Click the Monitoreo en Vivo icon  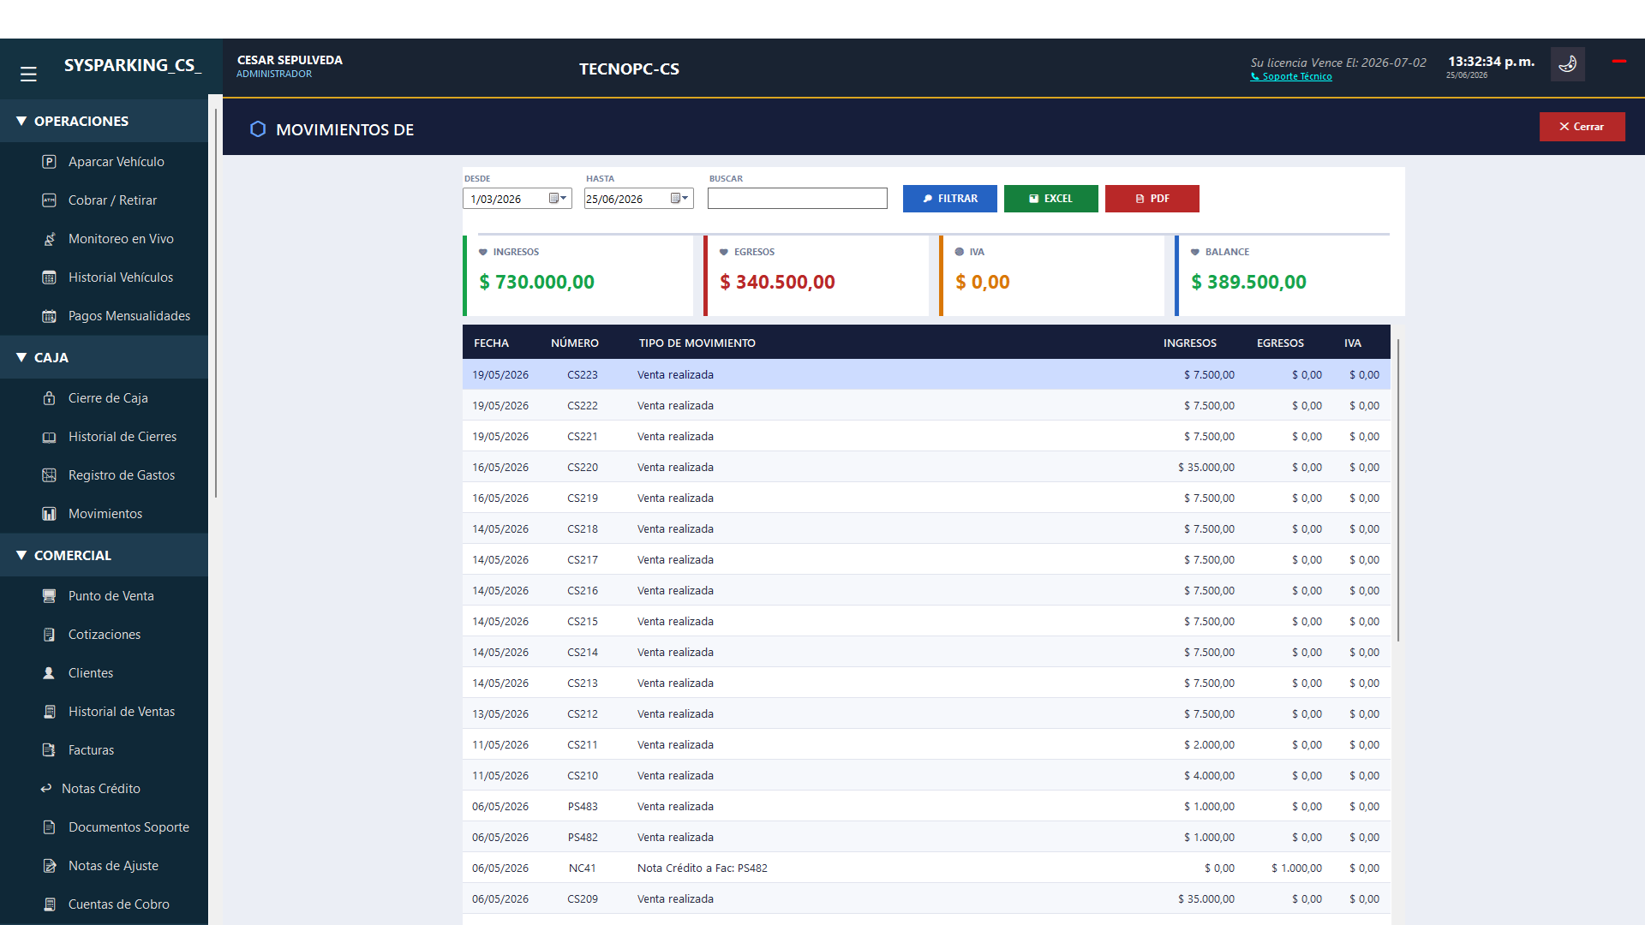[x=49, y=239]
